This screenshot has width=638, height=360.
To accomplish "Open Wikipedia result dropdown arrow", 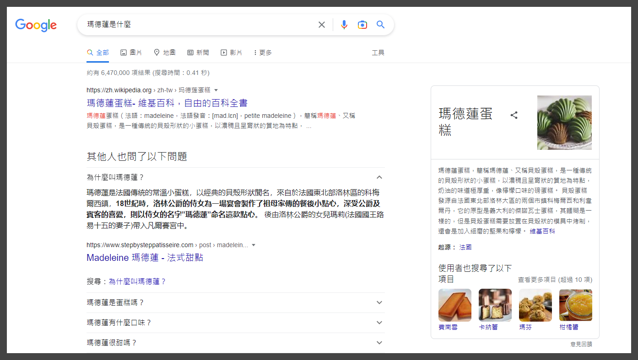I will point(216,90).
